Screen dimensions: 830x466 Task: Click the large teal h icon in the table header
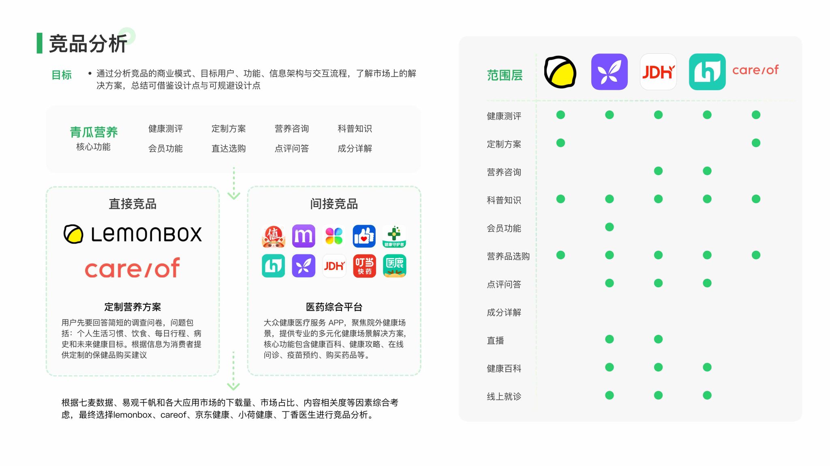(x=707, y=72)
